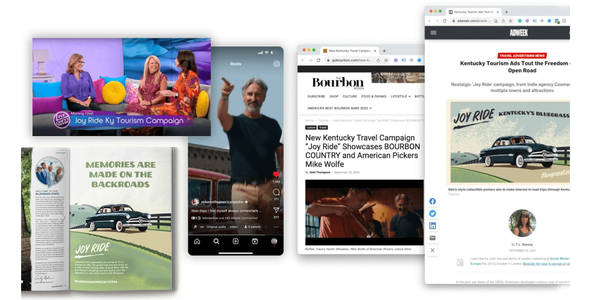Image resolution: width=596 pixels, height=300 pixels.
Task: Expand the LIFESTYLE dropdown in Bourbon Review nav
Action: (x=400, y=96)
